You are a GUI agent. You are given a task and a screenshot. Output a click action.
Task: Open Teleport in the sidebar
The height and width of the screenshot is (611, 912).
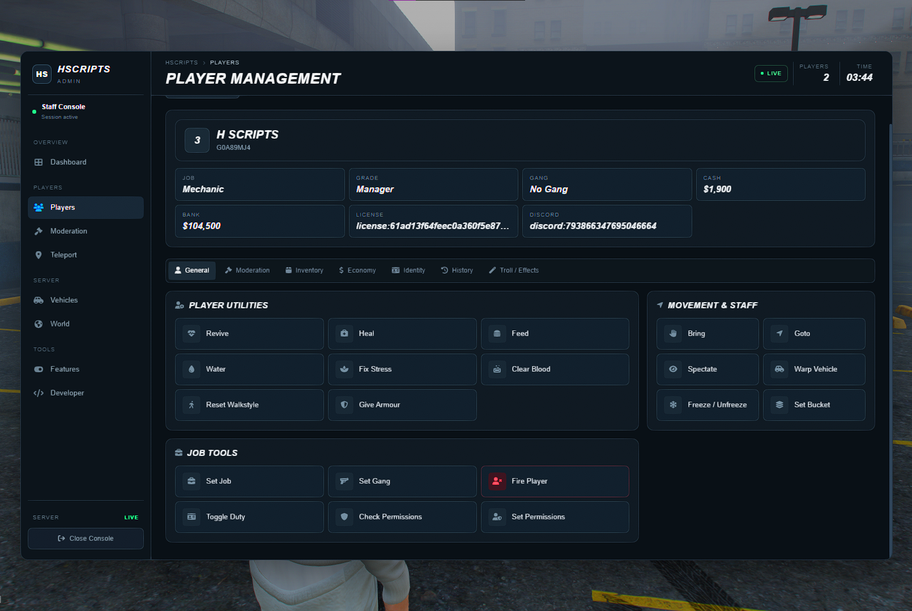[x=86, y=255]
